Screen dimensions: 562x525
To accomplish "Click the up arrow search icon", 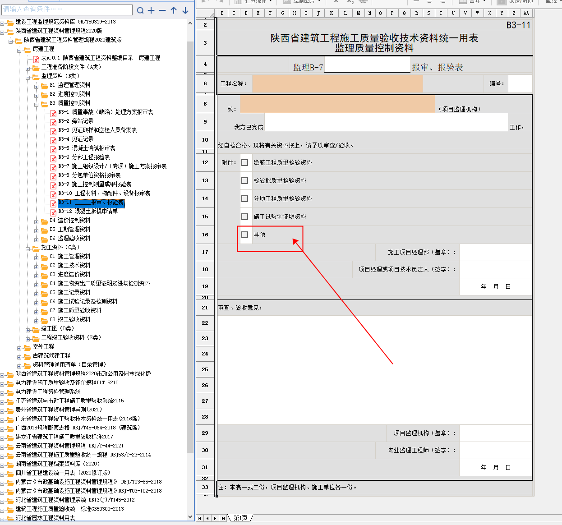I will [174, 10].
